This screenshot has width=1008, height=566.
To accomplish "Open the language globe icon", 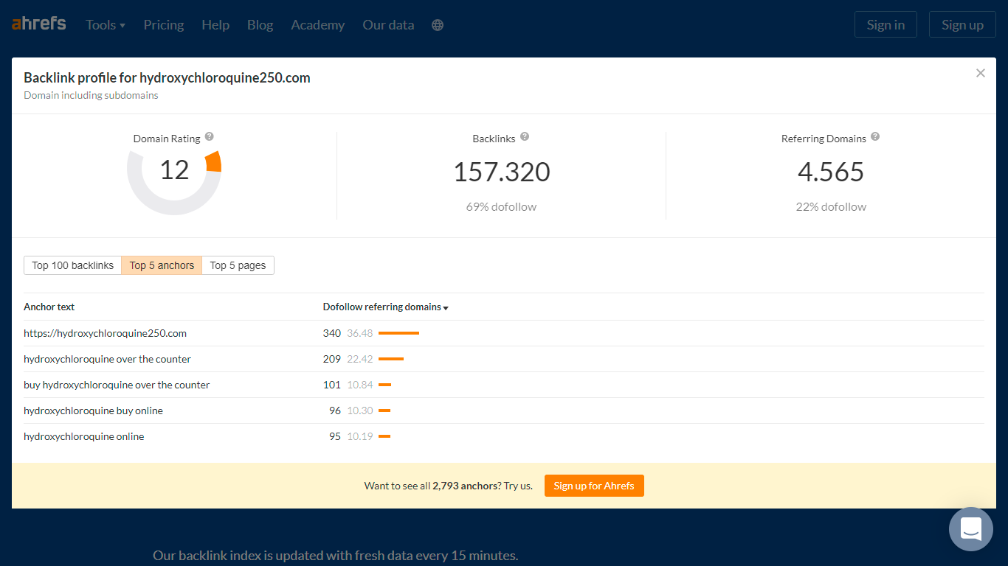I will [438, 25].
